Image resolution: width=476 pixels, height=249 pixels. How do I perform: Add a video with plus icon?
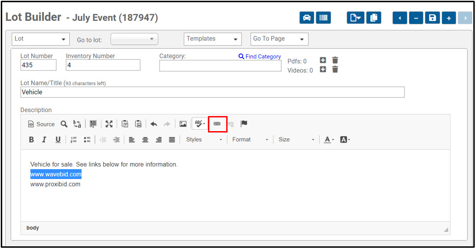(323, 70)
